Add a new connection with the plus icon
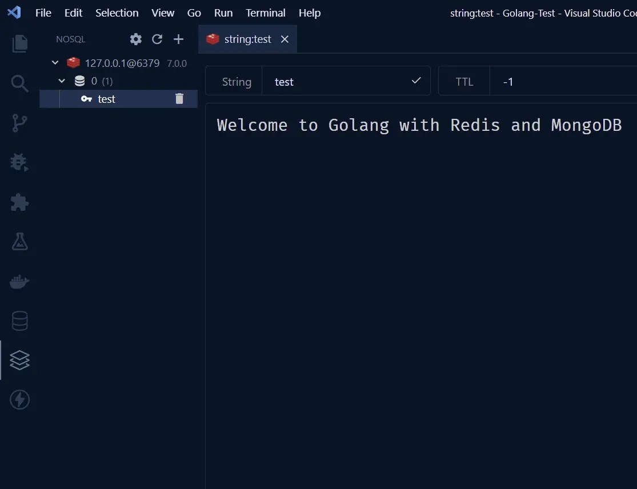The height and width of the screenshot is (489, 637). click(x=178, y=39)
